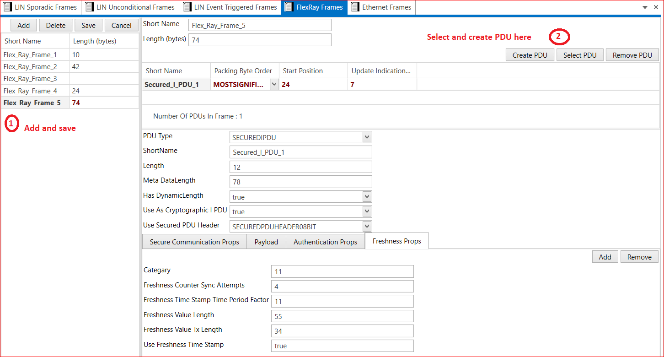The image size is (664, 357).
Task: Select the Secure Communication Props tab
Action: click(x=194, y=242)
